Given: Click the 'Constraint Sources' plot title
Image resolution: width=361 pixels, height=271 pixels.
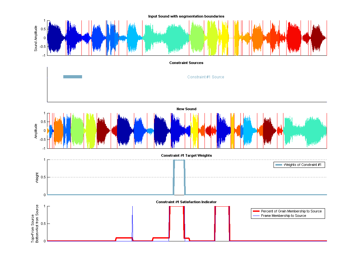Looking at the screenshot, I should point(186,63).
